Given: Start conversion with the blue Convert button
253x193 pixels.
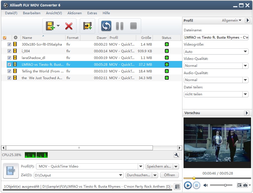Looking at the screenshot, I should (x=106, y=26).
